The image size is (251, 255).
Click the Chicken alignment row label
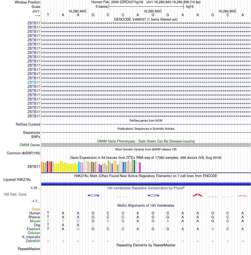(34, 233)
